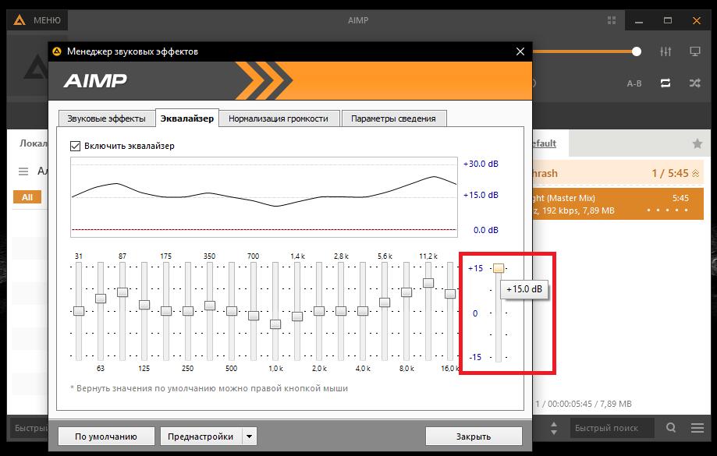
Task: Click the 8,0k equalizer slider handle
Action: pyautogui.click(x=406, y=292)
